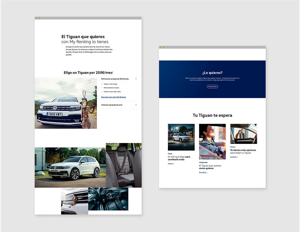Image resolution: width=300 pixels, height=232 pixels.
Task: Click the 'Elige un Tiguan por 250€/mes' heading
Action: point(88,72)
